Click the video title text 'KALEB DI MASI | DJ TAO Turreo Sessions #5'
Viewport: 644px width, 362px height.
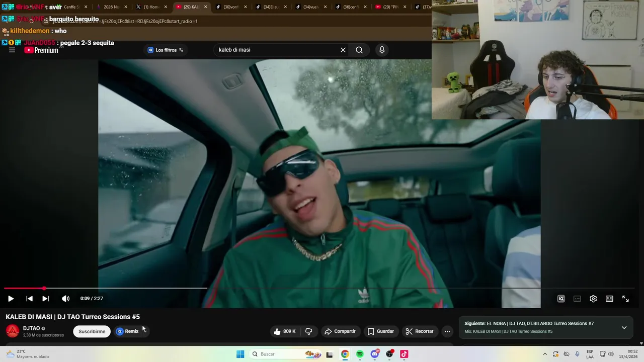(73, 317)
